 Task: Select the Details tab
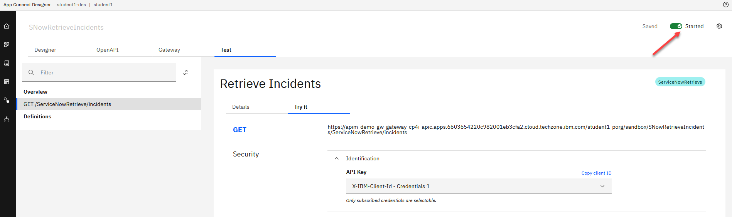(241, 107)
